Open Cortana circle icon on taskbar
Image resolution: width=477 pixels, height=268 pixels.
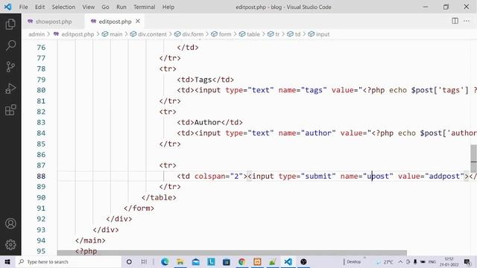[129, 261]
